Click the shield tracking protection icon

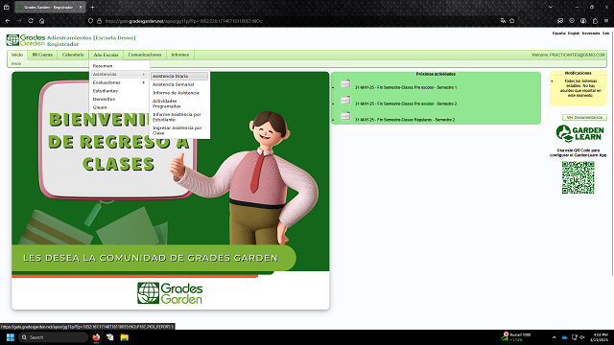coord(90,21)
